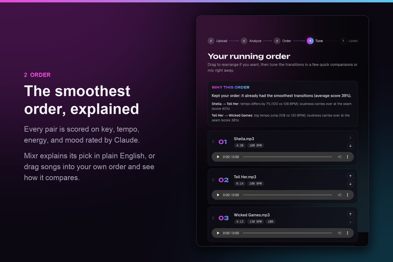Image resolution: width=393 pixels, height=262 pixels.
Task: Move Sheila.mp3 down in the order
Action: tap(350, 146)
